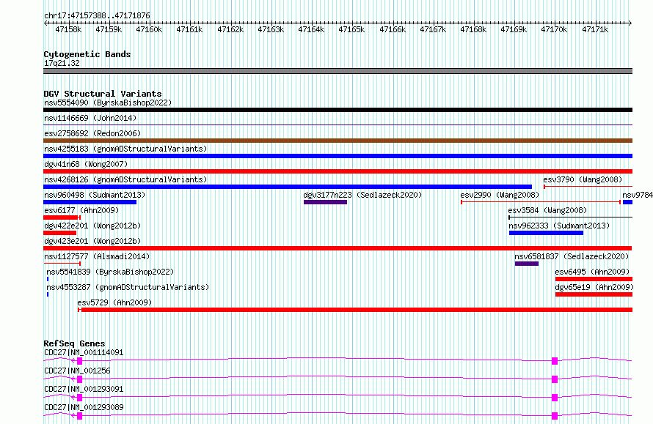This screenshot has width=653, height=424.
Task: Click the DGV Structural Variants track title
Action: 103,94
